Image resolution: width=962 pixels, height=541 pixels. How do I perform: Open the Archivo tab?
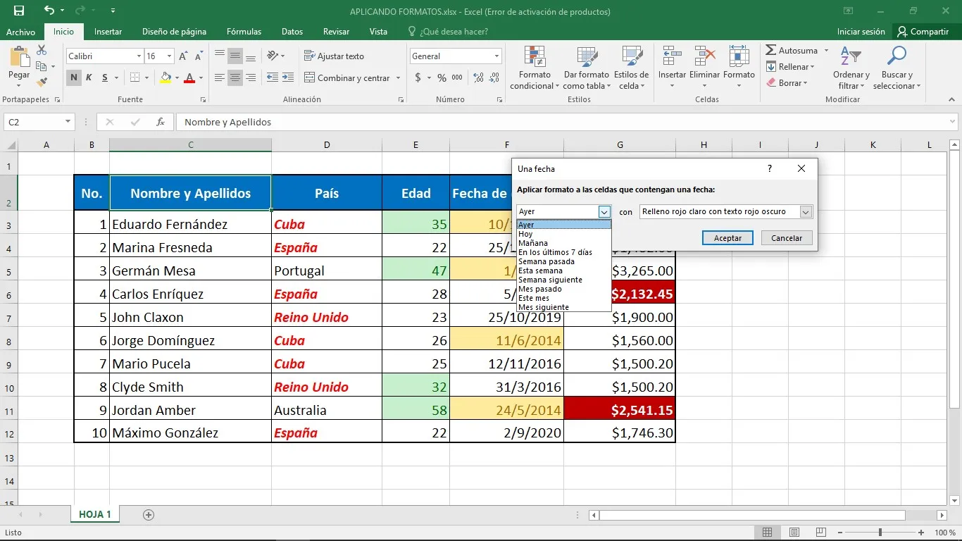pyautogui.click(x=21, y=32)
